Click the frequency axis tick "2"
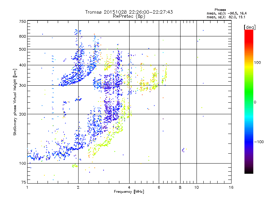This screenshot has width=272, height=204. point(78,187)
